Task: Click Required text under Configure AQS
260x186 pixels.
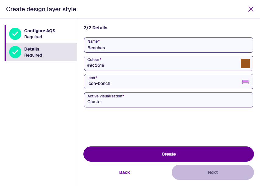Action: click(x=33, y=37)
